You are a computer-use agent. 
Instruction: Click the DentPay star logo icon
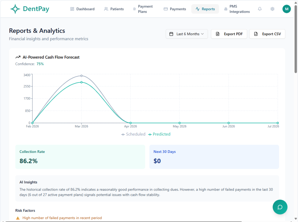click(15, 9)
